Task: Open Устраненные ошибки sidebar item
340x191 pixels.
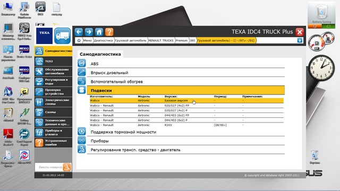Action: click(x=53, y=143)
